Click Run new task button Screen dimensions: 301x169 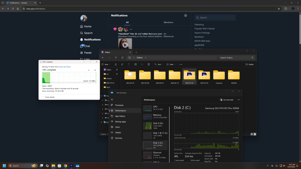pos(227,100)
